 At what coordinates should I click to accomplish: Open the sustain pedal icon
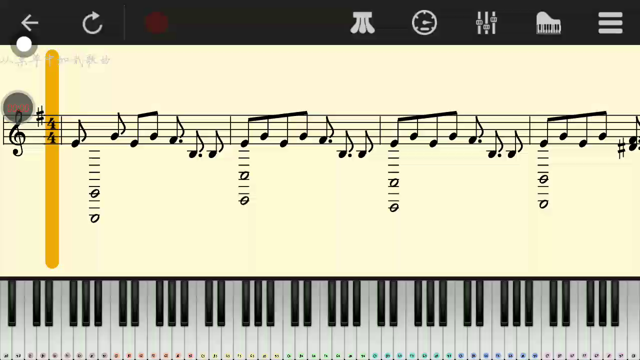point(362,23)
